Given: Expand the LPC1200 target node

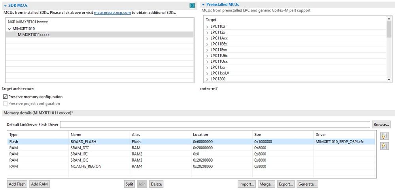Looking at the screenshot, I should pyautogui.click(x=207, y=79).
